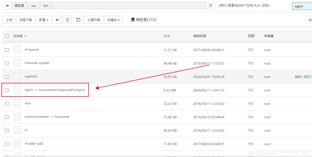Click the toolbar refresh icon button
Screen dimensions: 312x157
click(68, 20)
